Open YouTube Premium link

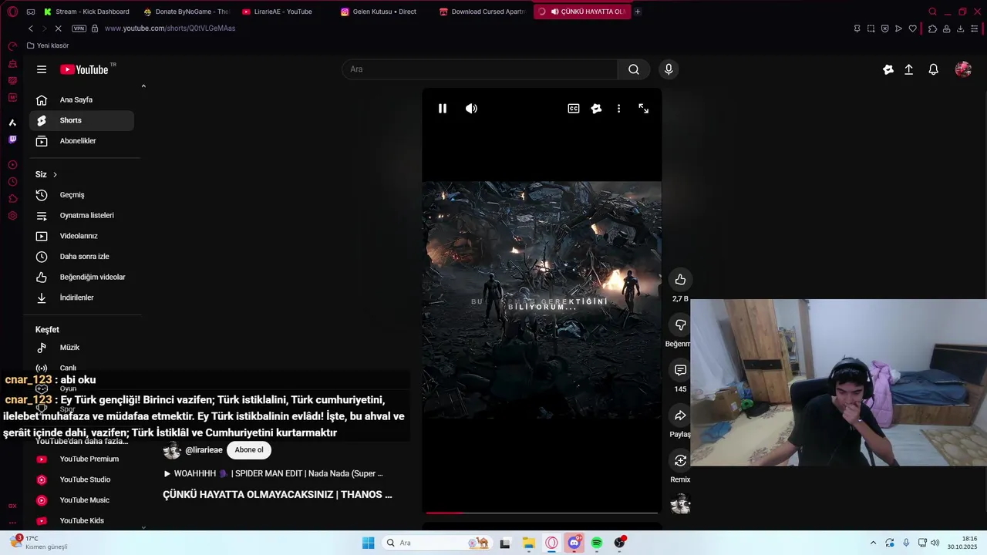82,459
